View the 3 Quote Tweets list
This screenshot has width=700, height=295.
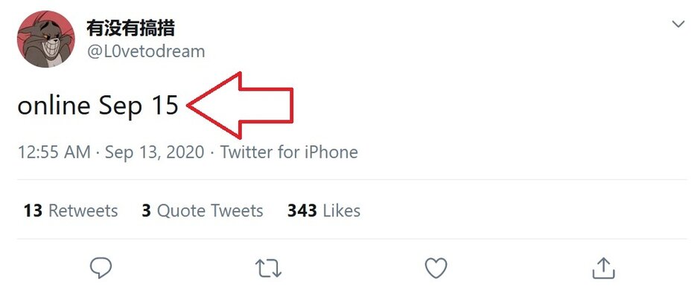click(203, 210)
